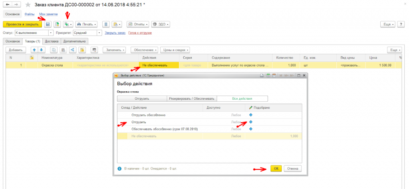
Task: Move the table row up with blue arrow
Action: point(34,50)
